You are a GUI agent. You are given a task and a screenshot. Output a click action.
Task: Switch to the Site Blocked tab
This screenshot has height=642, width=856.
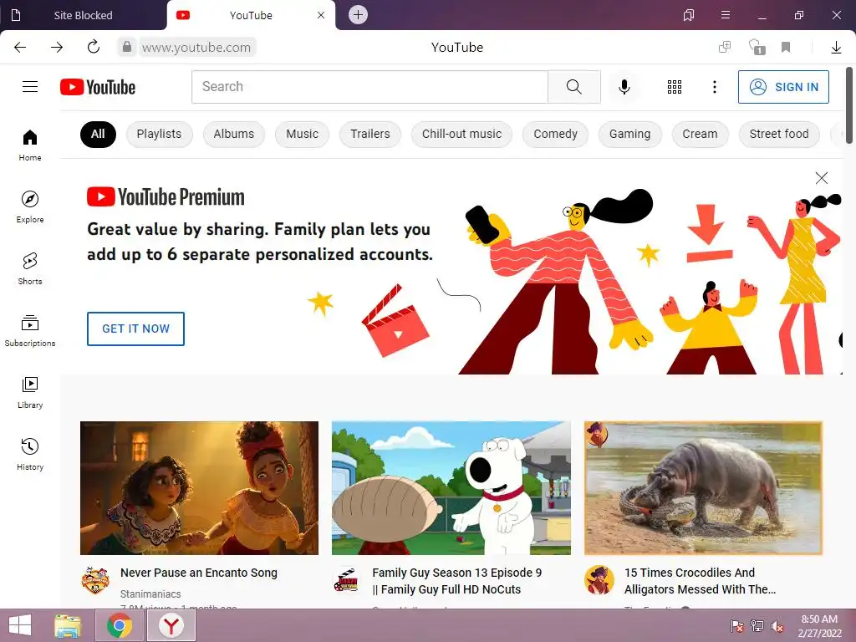coord(83,15)
